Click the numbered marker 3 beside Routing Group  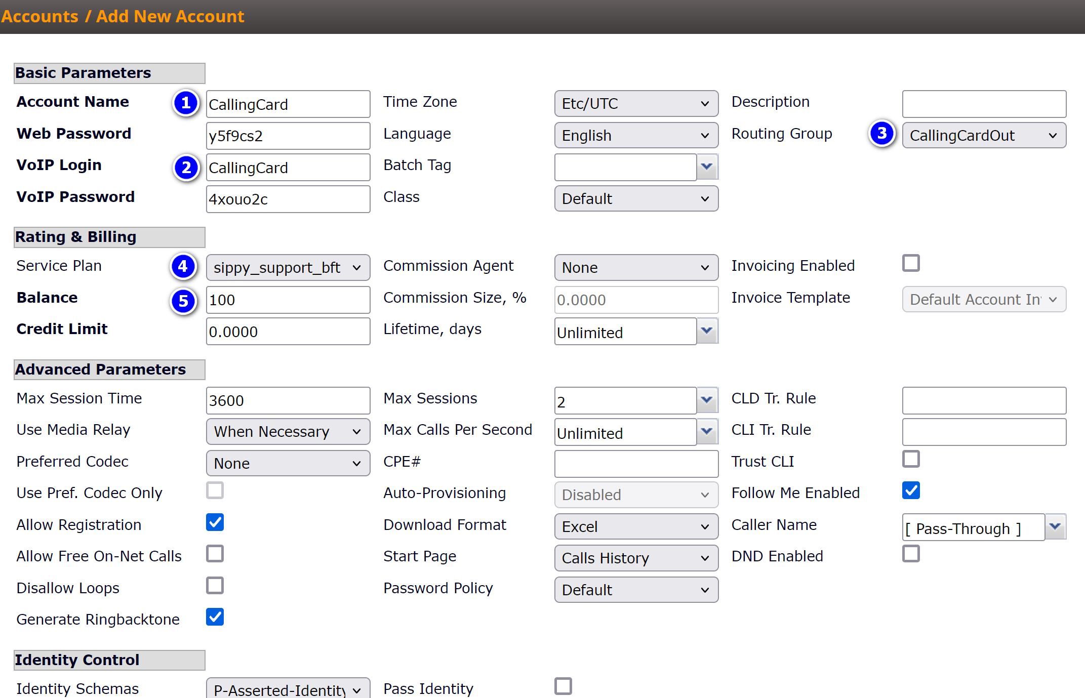click(881, 134)
